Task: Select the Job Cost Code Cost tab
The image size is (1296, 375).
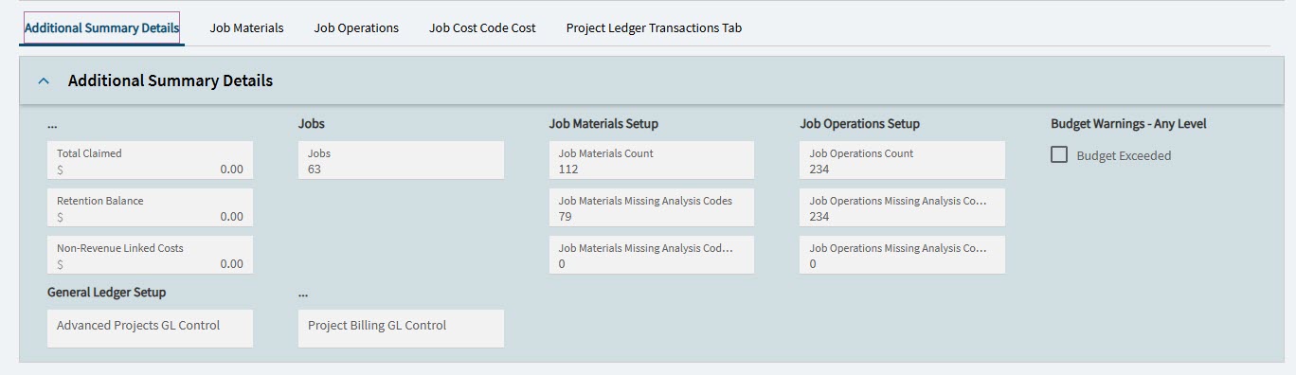Action: click(482, 28)
